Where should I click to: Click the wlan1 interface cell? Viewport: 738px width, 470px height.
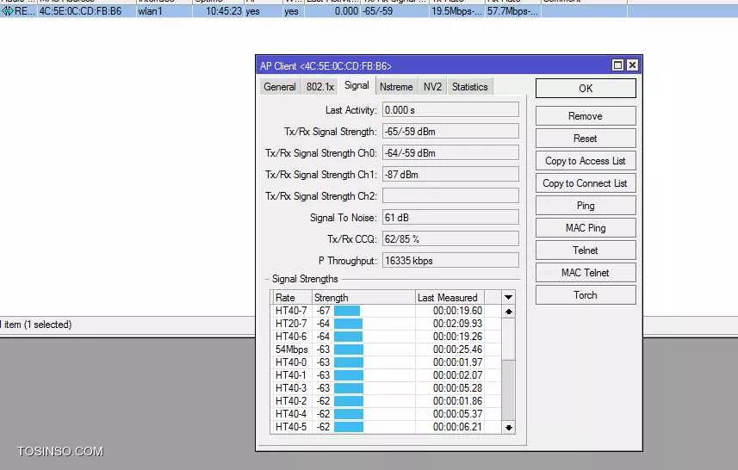(150, 11)
